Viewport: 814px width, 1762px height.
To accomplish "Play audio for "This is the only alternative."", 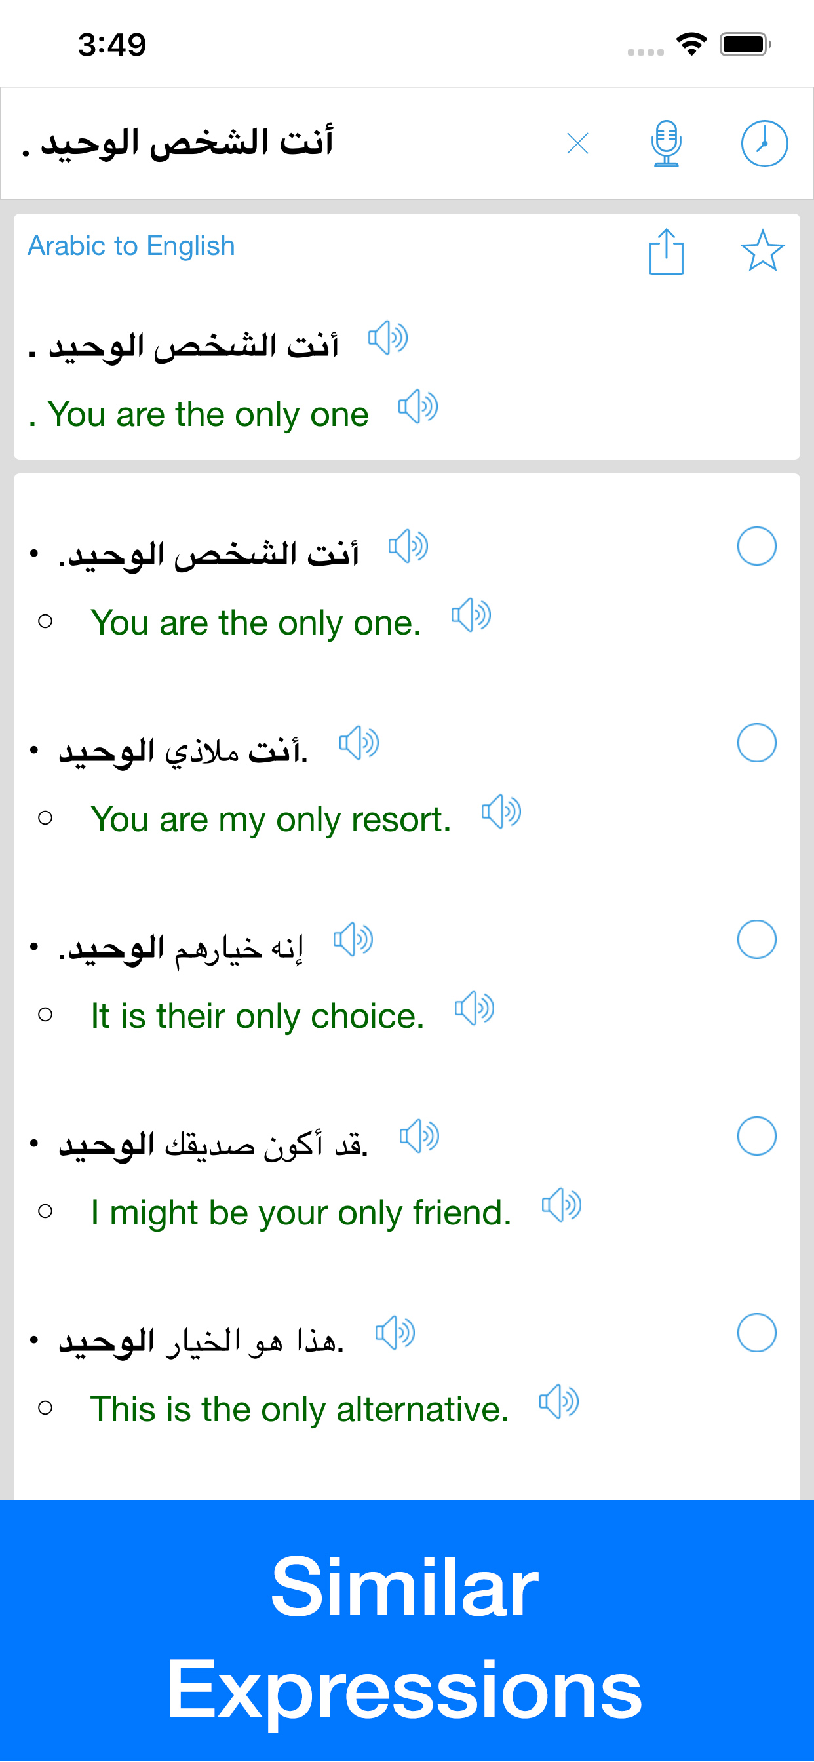I will [x=559, y=1401].
